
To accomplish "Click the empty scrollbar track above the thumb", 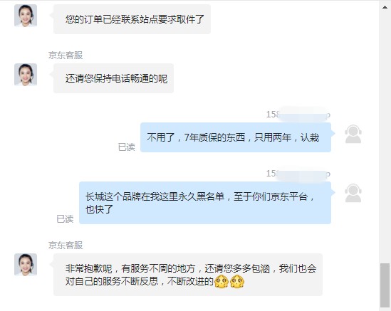I will pyautogui.click(x=385, y=137).
